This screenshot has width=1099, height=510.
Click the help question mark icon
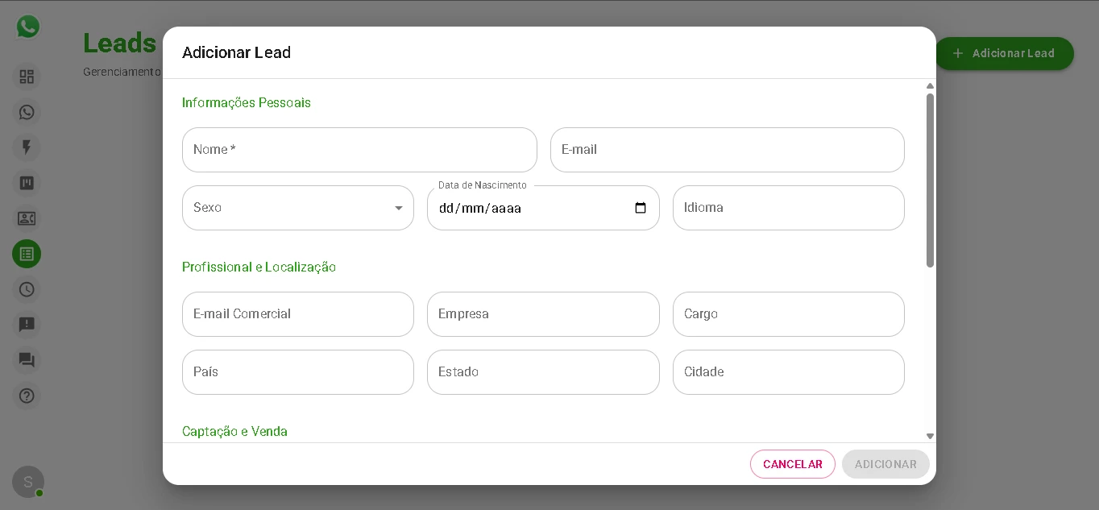(x=27, y=396)
